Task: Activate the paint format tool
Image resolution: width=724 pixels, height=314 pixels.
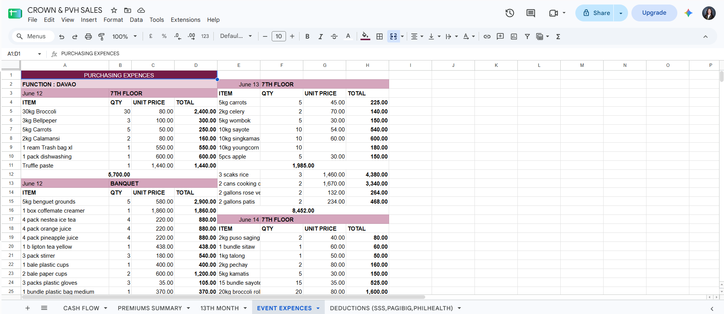Action: [x=102, y=36]
